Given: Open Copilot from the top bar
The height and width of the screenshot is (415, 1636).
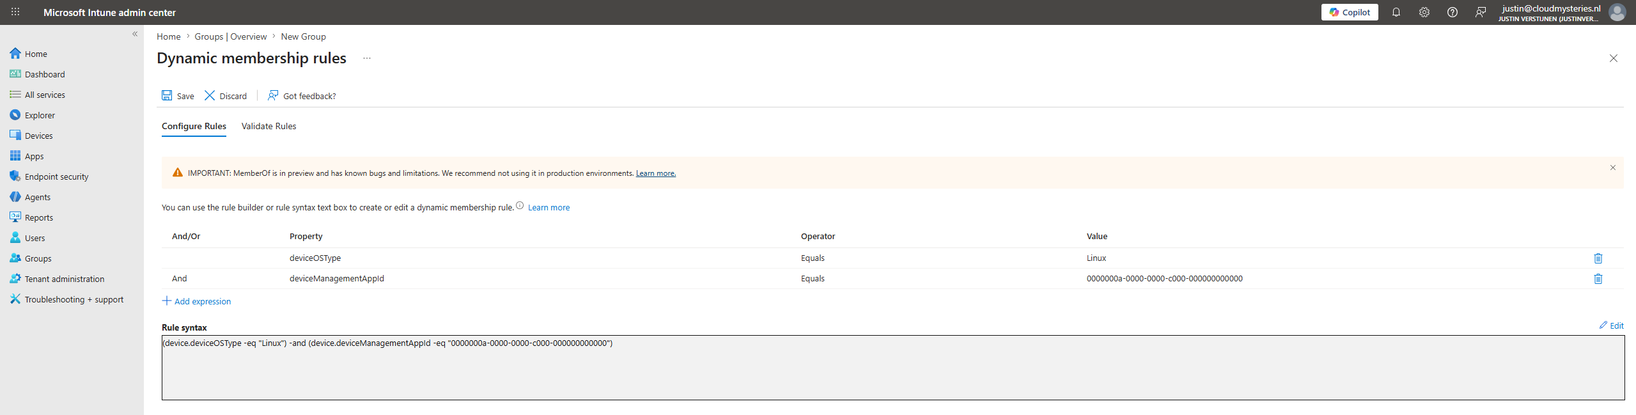Looking at the screenshot, I should (1350, 12).
